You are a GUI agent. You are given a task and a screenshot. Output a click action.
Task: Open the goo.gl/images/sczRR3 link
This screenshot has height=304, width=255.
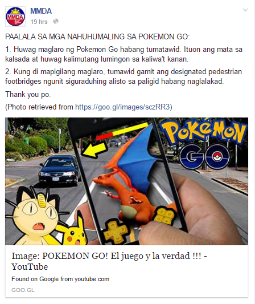(x=122, y=107)
